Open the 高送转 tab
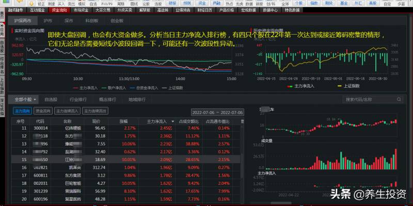This screenshot has height=206, width=413. click(x=163, y=10)
